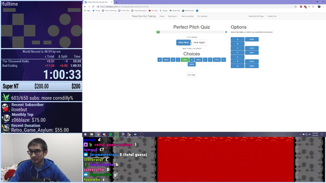
Task: Open the Chrome profile avatar
Action: click(x=319, y=7)
